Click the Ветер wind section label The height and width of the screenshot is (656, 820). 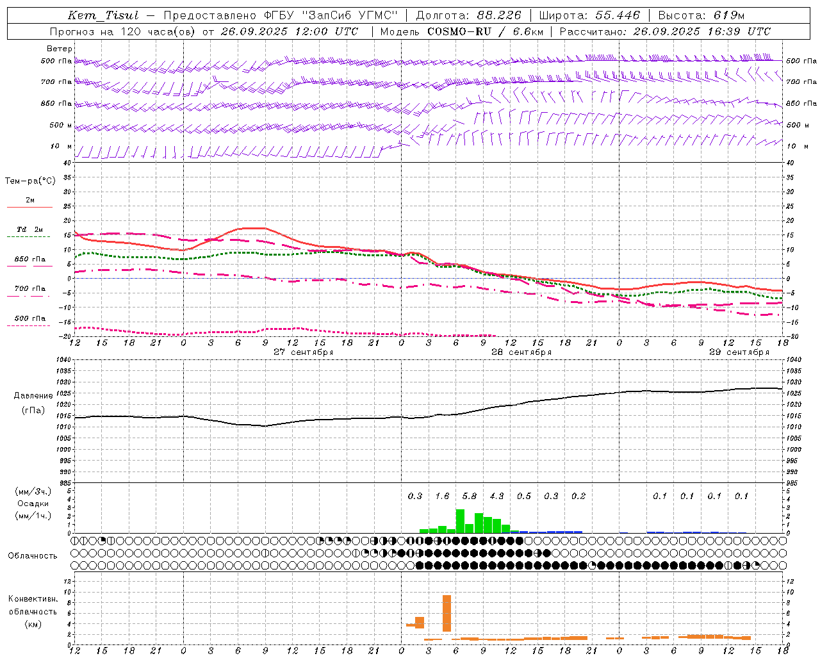(x=59, y=49)
